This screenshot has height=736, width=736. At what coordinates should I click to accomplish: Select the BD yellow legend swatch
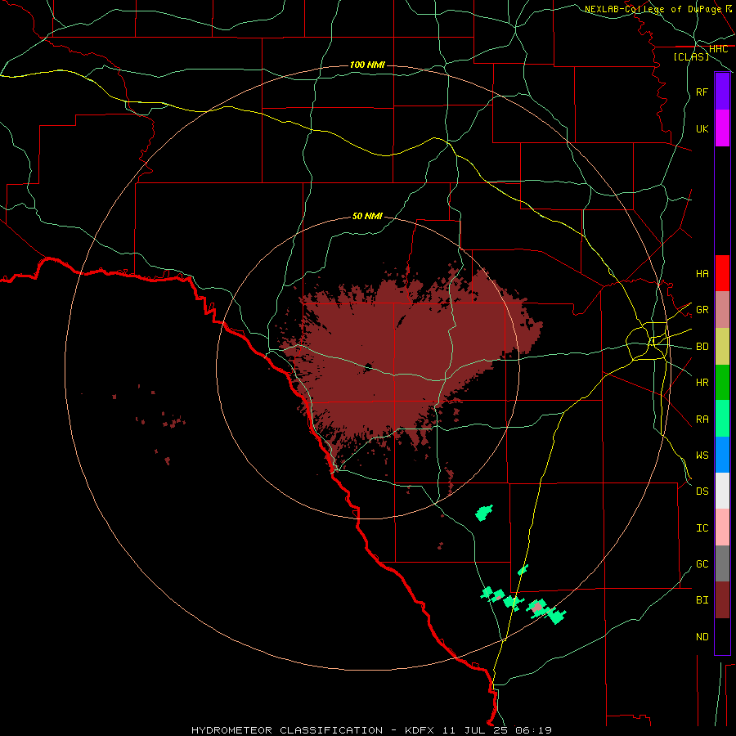722,347
